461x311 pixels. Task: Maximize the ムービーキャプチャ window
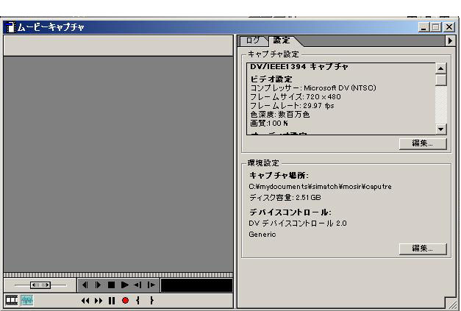click(436, 27)
